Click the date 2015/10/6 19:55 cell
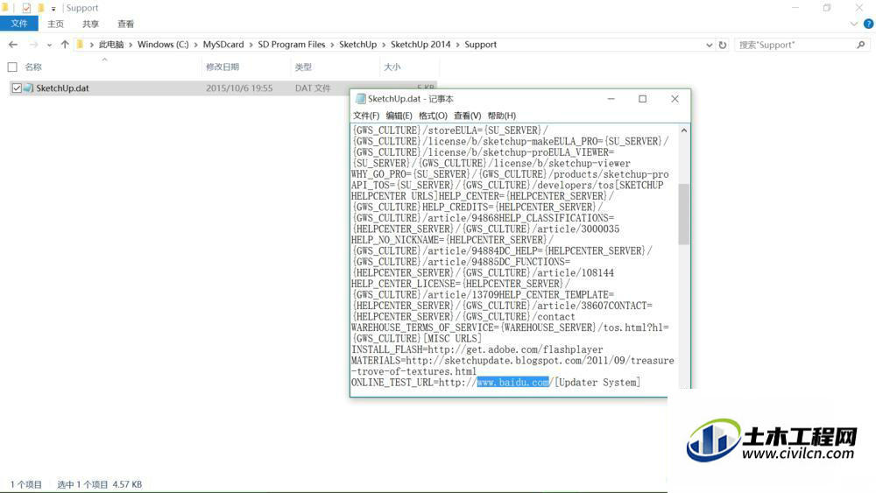The image size is (876, 493). pos(239,88)
